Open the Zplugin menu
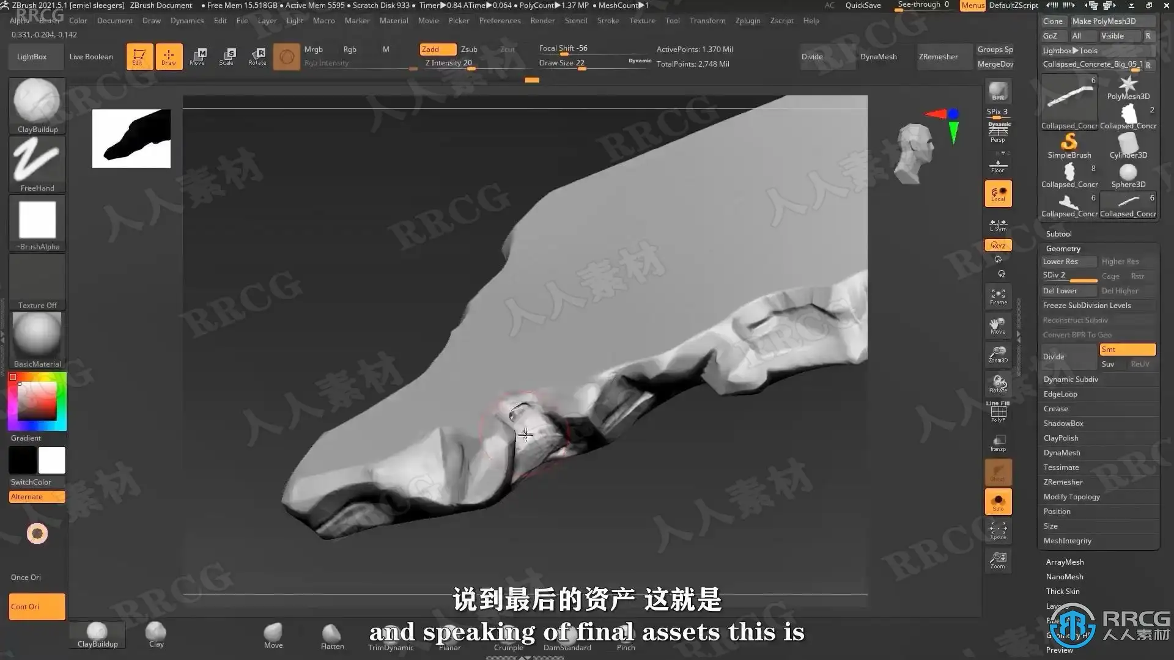The width and height of the screenshot is (1174, 660). coord(747,20)
